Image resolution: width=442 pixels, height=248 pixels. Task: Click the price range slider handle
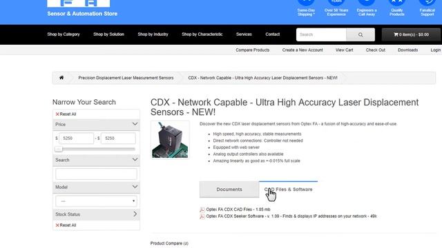58,149
